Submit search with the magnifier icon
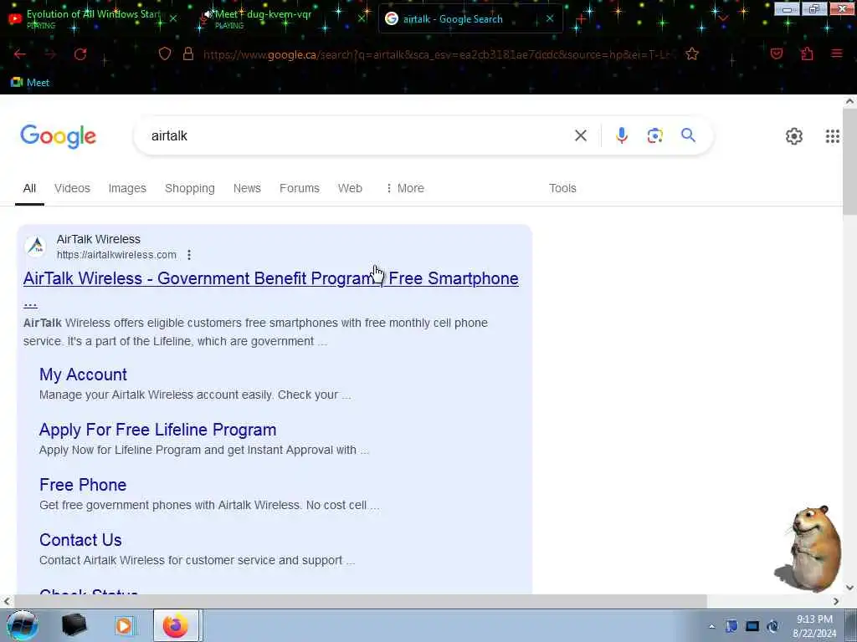 [x=688, y=135]
